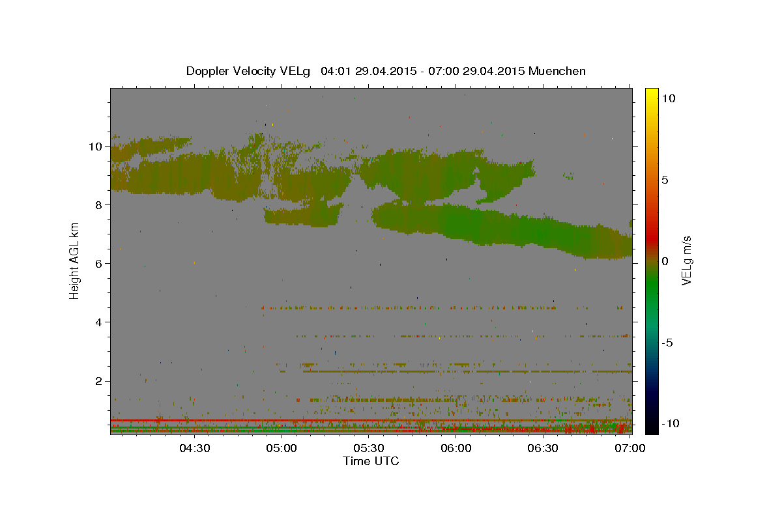
Task: Click the 07:00 time tick label
Action: point(631,448)
